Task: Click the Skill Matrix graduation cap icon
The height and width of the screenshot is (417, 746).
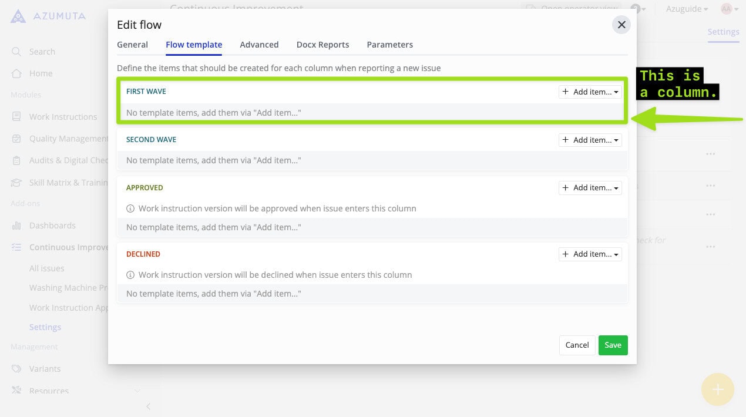Action: tap(16, 183)
